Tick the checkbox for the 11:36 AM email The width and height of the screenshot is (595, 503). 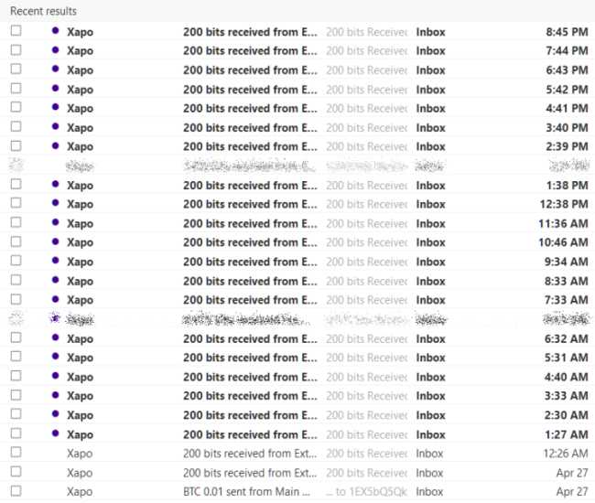tap(16, 222)
